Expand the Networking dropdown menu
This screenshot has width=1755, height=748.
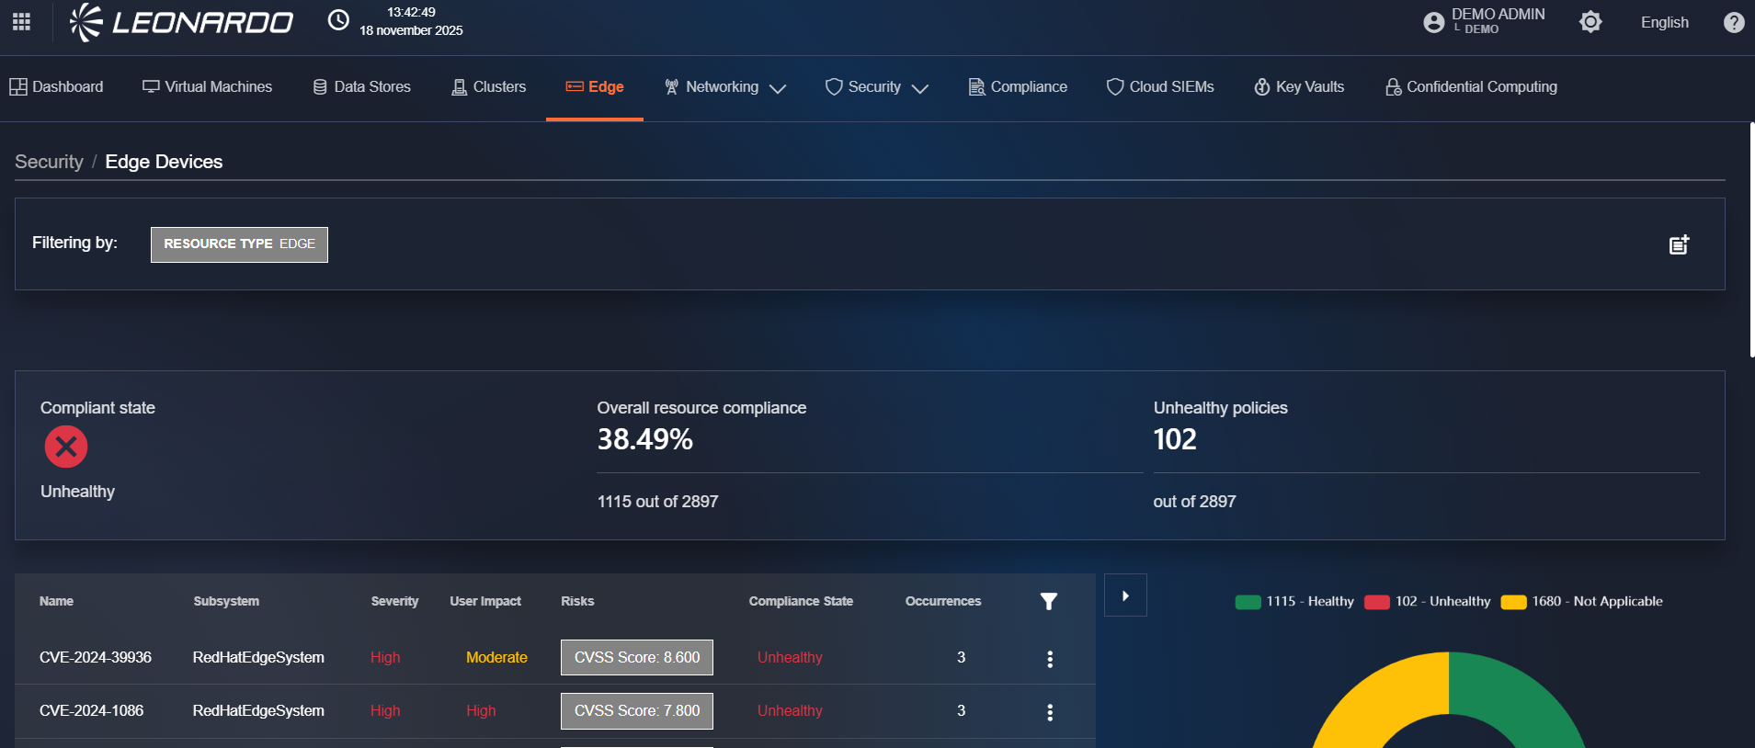(725, 87)
